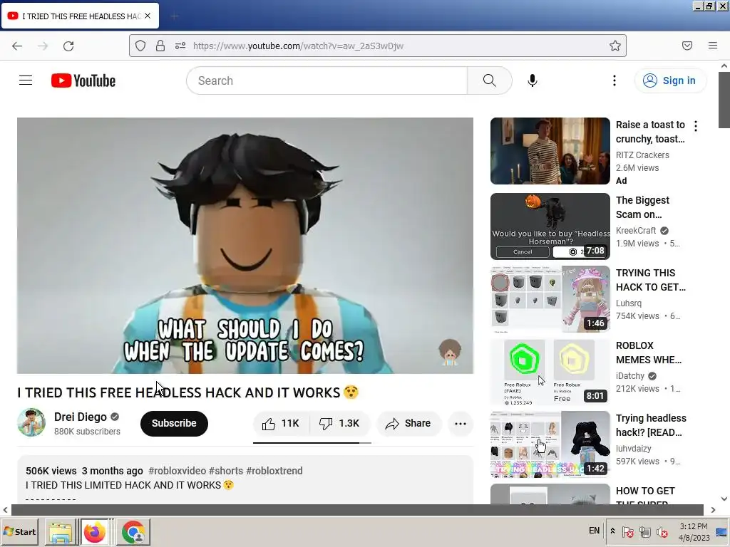730x547 pixels.
Task: Close the YouTube browser tab
Action: 148,16
